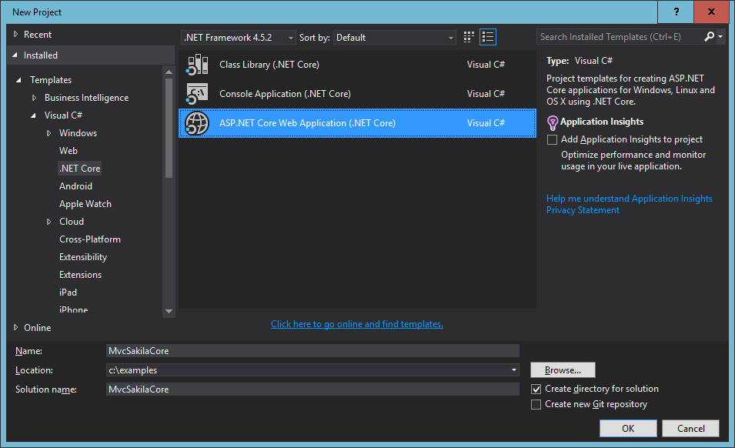
Task: Collapse the Installed section
Action: pos(15,55)
